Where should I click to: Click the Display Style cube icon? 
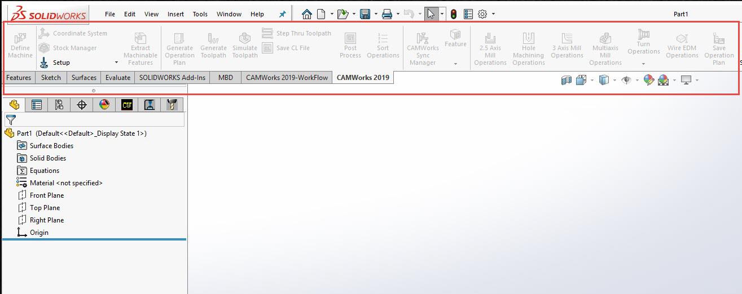(x=603, y=81)
